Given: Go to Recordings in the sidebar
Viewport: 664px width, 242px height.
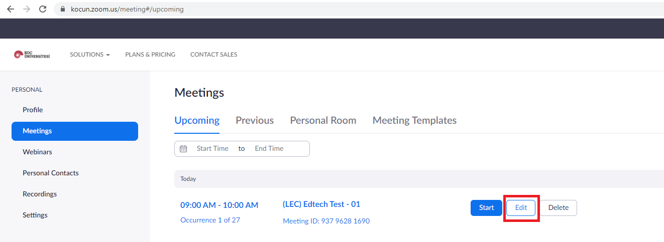Looking at the screenshot, I should pos(40,194).
